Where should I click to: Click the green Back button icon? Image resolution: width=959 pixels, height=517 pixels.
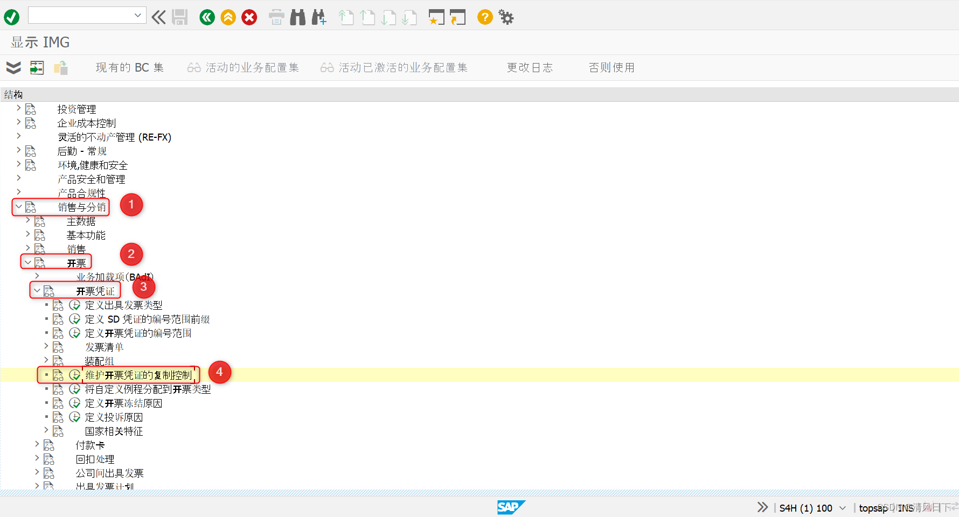207,17
